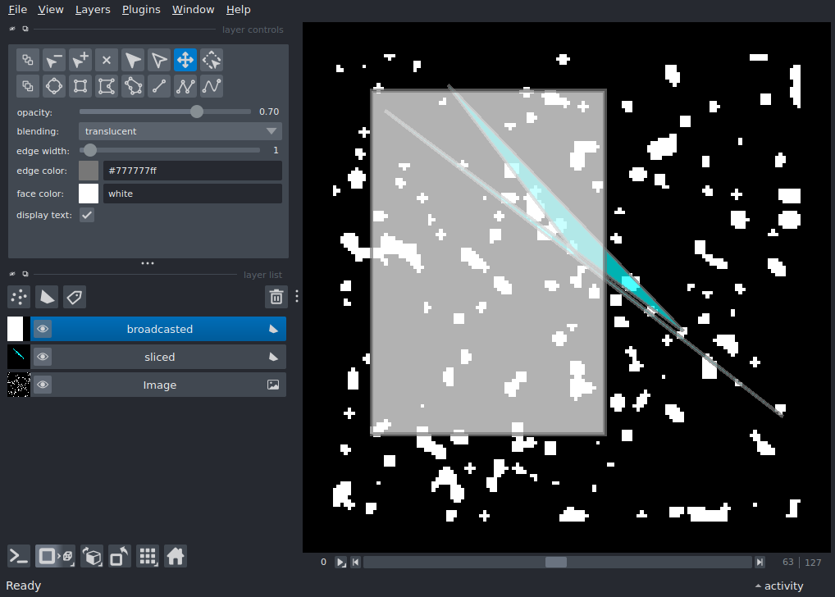Reset view with the home button
This screenshot has width=835, height=597.
pyautogui.click(x=175, y=557)
